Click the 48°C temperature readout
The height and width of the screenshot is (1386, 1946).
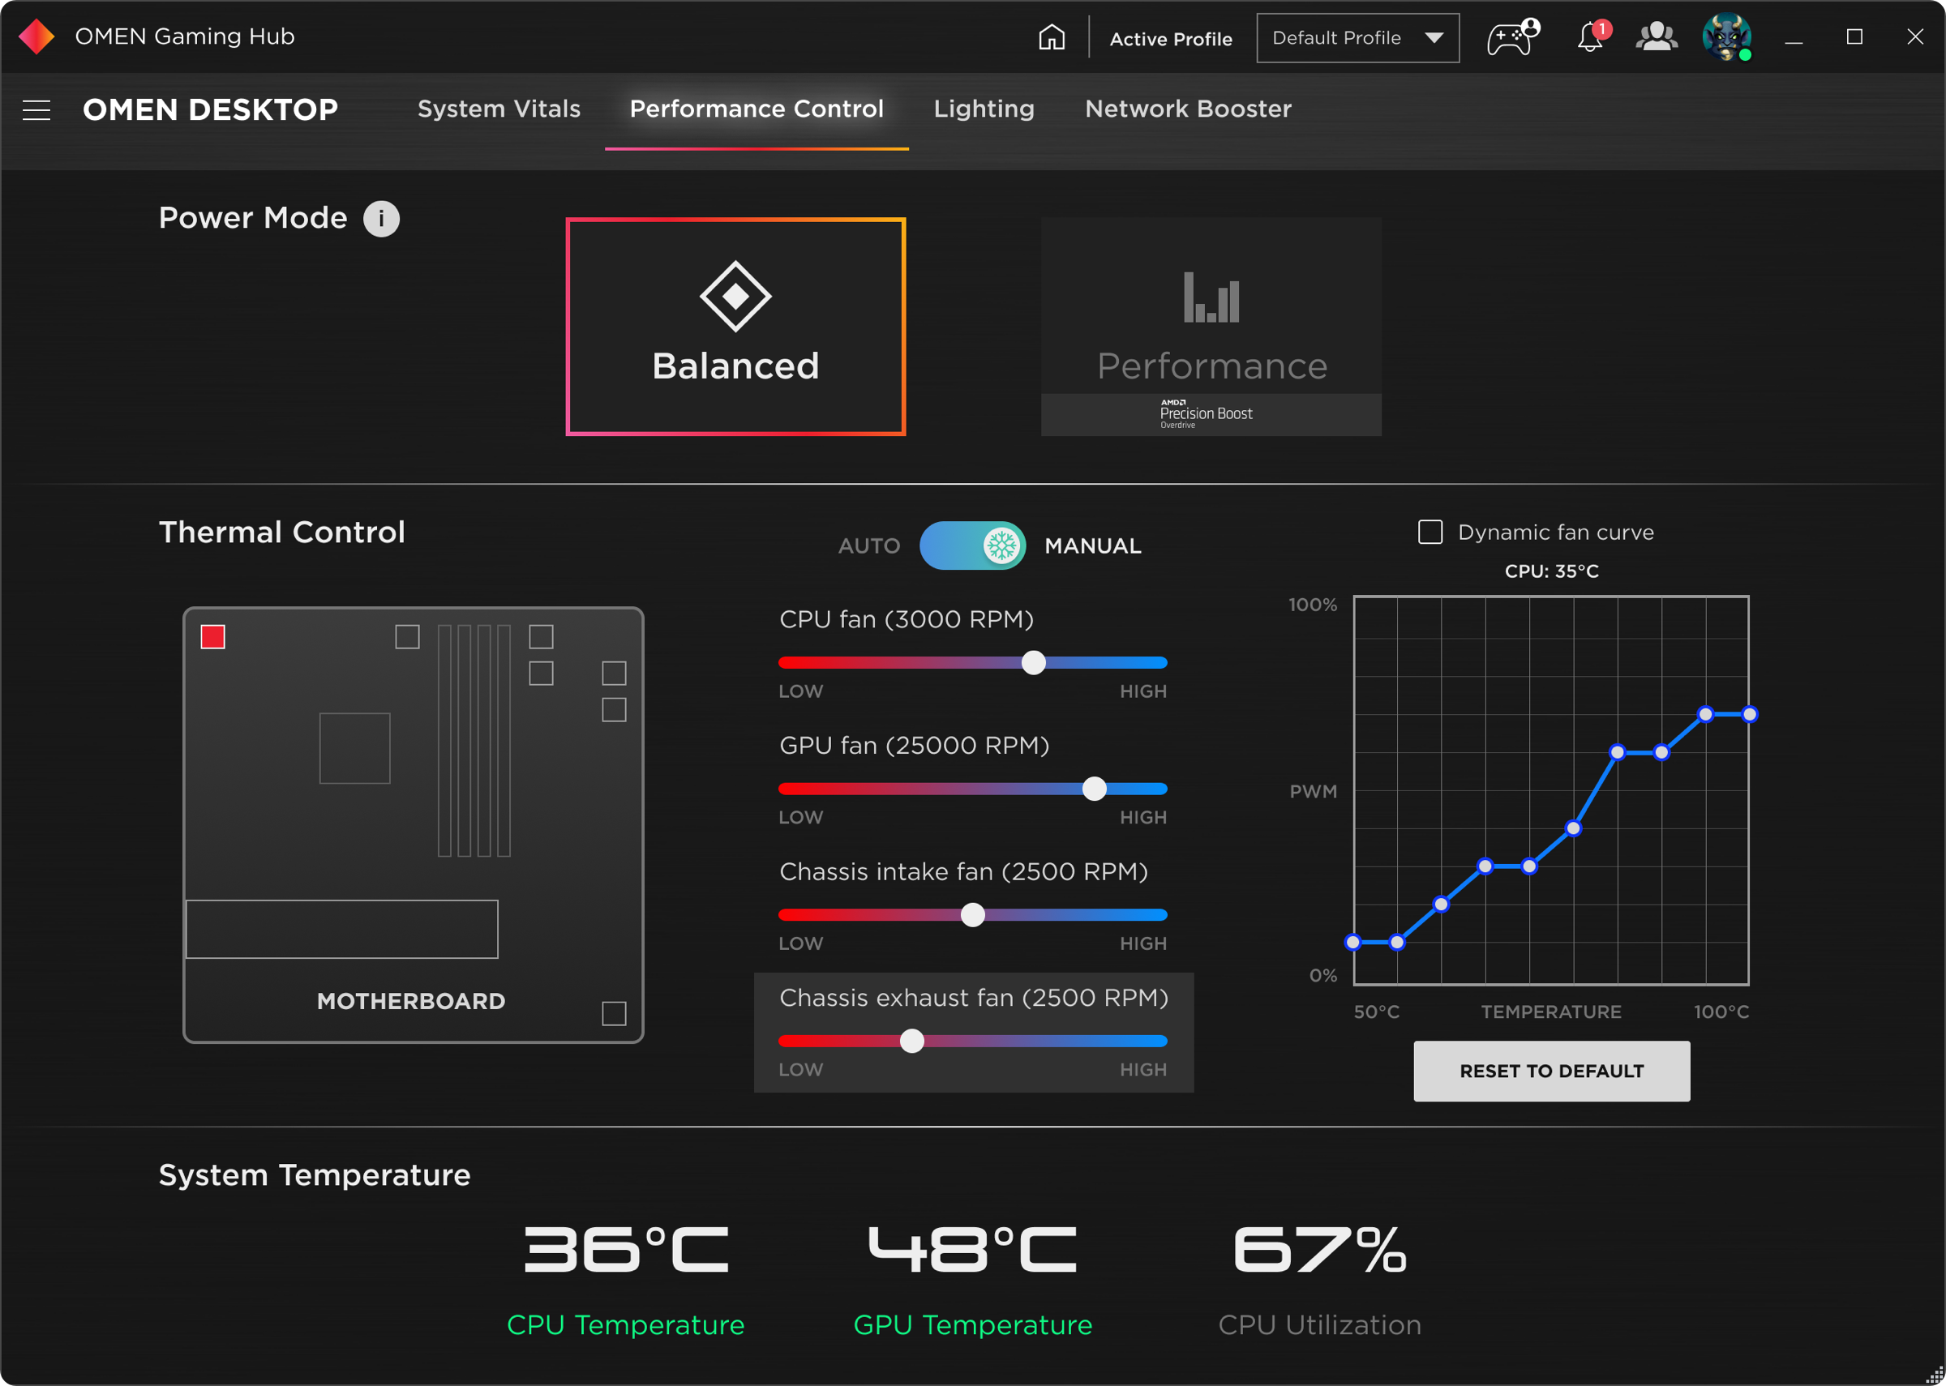[973, 1251]
